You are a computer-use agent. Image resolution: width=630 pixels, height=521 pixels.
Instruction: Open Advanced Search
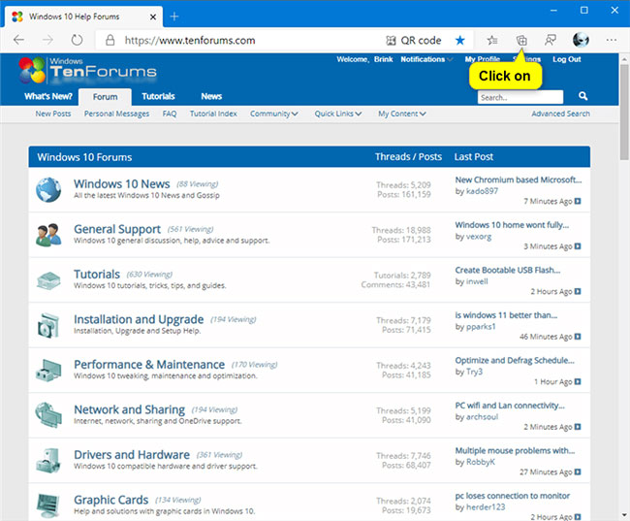(560, 114)
